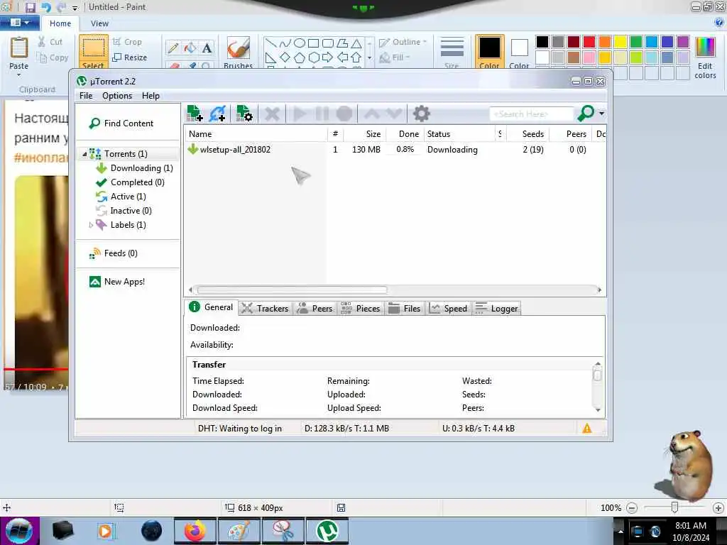
Task: Click Find Content in sidebar
Action: click(x=121, y=123)
